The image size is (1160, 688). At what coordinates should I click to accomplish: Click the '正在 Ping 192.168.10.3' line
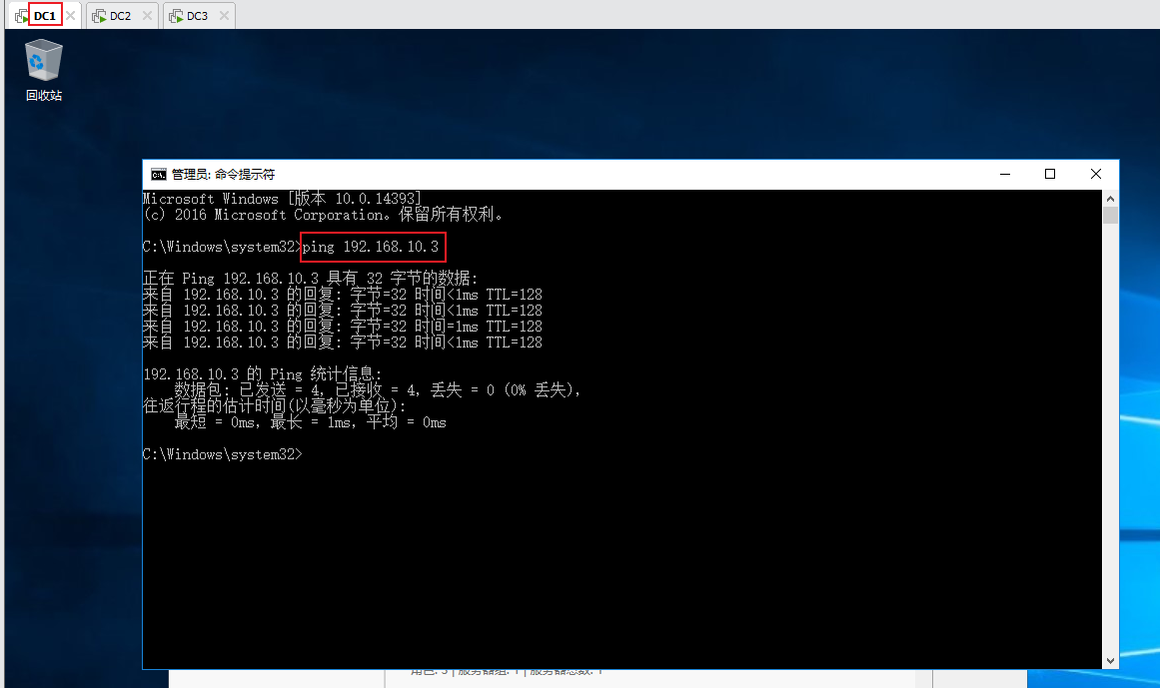(311, 279)
